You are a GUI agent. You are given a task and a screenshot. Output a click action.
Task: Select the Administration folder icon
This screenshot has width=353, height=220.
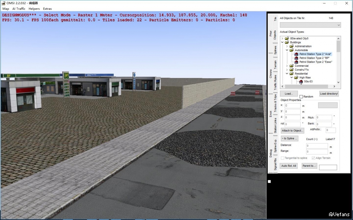(292, 46)
